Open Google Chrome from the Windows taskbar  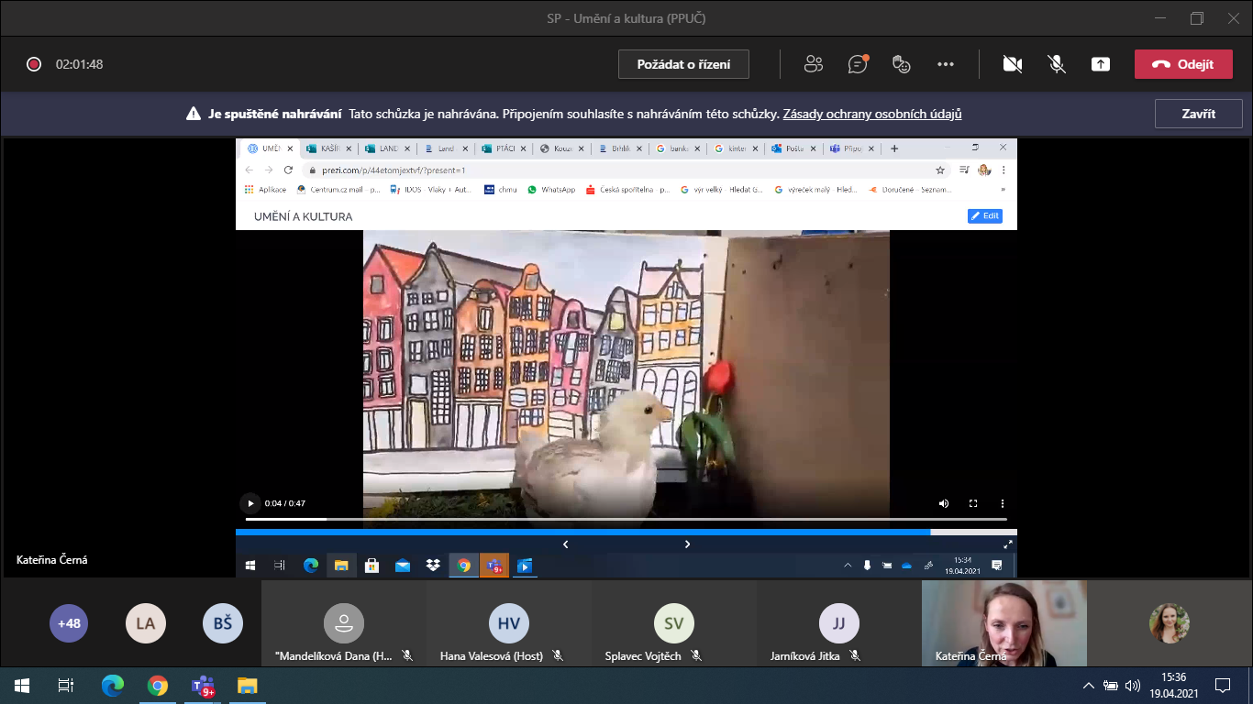click(x=158, y=685)
